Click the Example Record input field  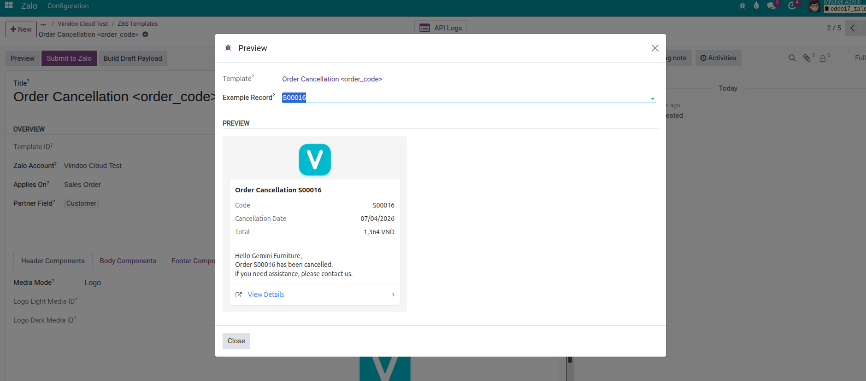(x=461, y=98)
